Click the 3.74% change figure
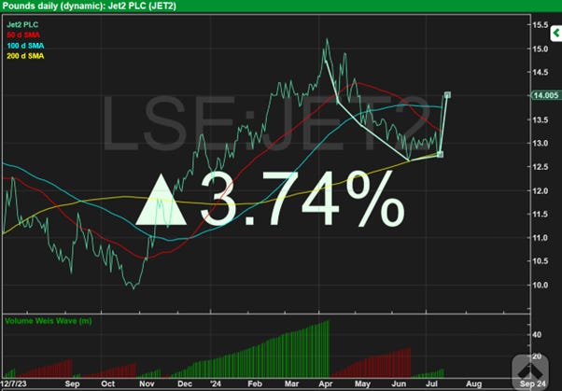The height and width of the screenshot is (391, 562). click(302, 200)
